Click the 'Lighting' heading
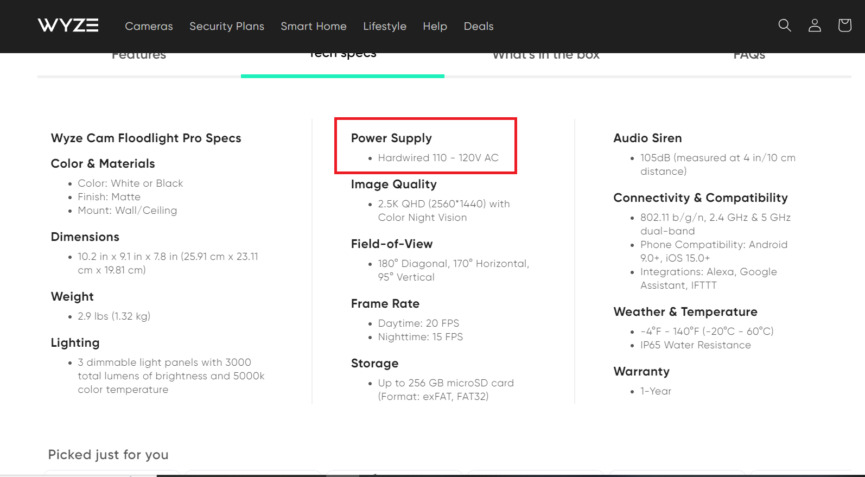 75,343
